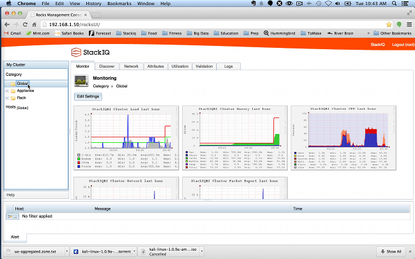
Task: Open the Big Data bookmarks folder
Action: (198, 33)
